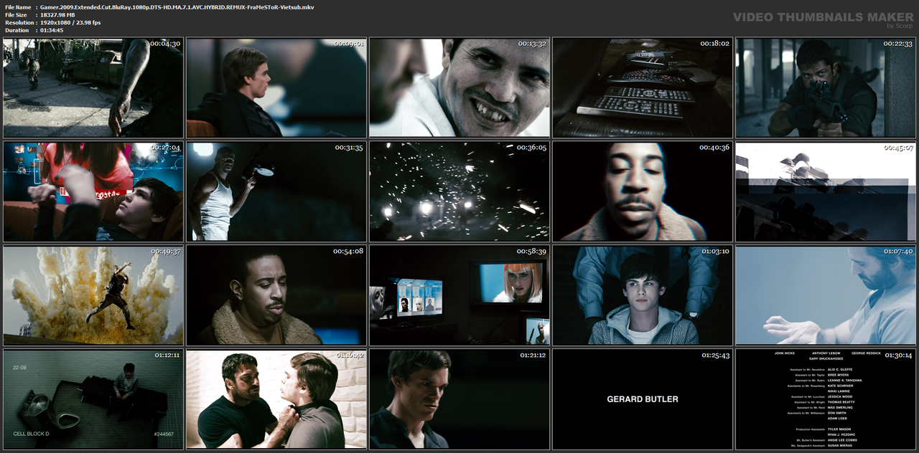Select the Cell Block D thumbnail at 01:12:11
Viewport: 919px width, 453px height.
coord(93,399)
